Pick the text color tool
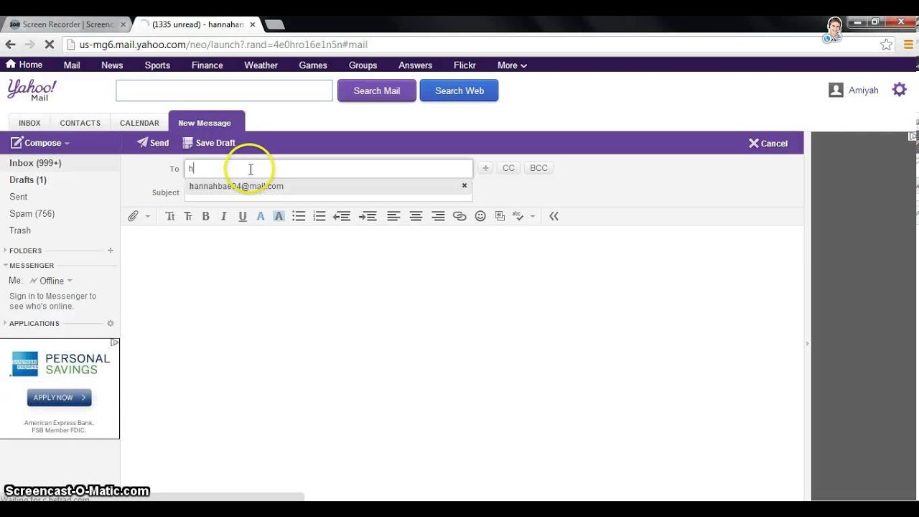The height and width of the screenshot is (517, 919). [x=261, y=216]
